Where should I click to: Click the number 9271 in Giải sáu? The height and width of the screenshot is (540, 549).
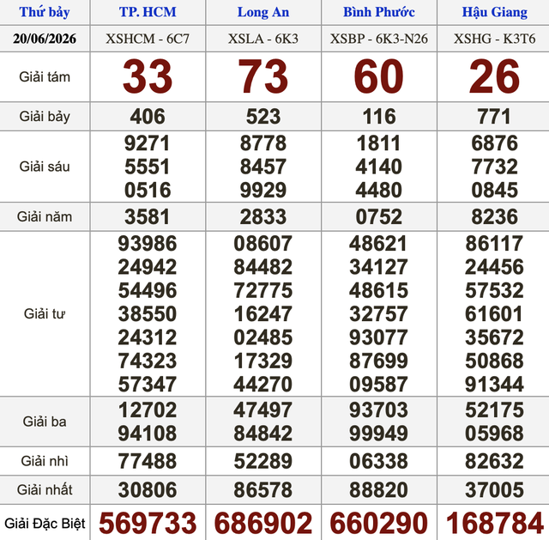[148, 143]
